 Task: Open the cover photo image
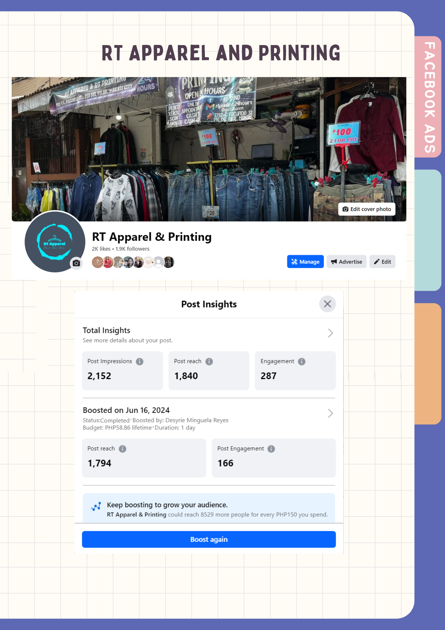click(x=209, y=149)
